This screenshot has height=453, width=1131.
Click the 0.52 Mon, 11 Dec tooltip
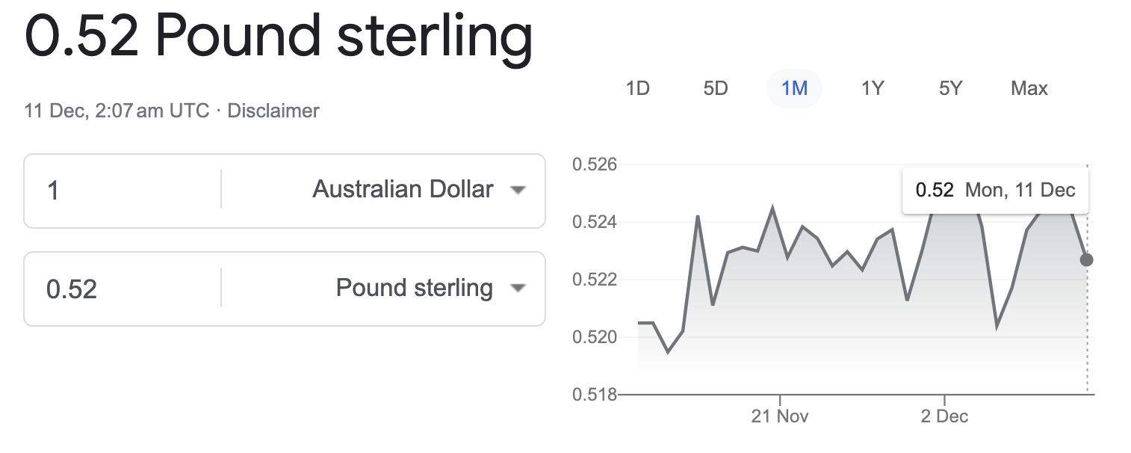coord(995,190)
